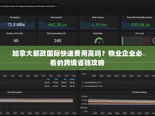Screen dimensions: 155x116
Task: Click the value 60 for Fio VMs
Action: point(16,41)
